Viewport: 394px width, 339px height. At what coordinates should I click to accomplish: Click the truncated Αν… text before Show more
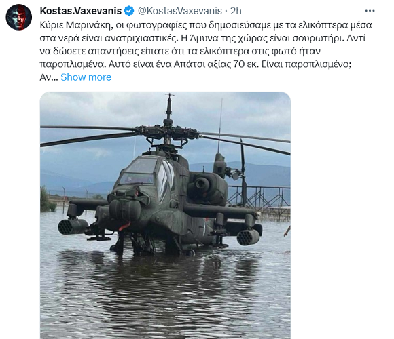(49, 77)
